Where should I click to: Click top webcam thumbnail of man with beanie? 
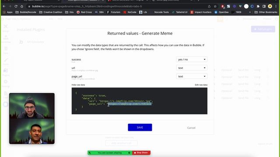point(32,106)
